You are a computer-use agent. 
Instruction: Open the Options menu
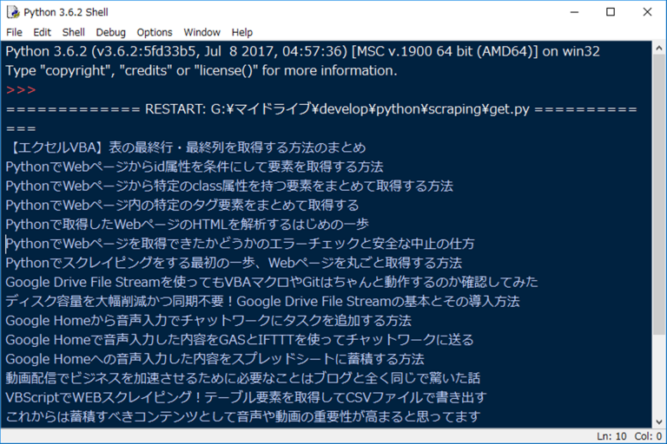click(x=155, y=32)
